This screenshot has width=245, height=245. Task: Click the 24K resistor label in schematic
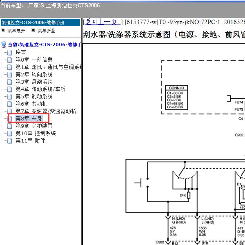(183, 195)
